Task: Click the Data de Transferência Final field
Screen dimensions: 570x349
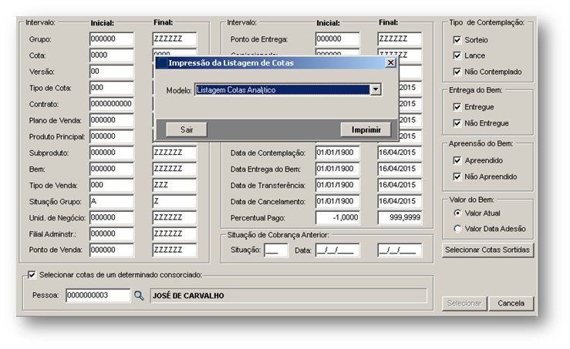Action: [400, 185]
